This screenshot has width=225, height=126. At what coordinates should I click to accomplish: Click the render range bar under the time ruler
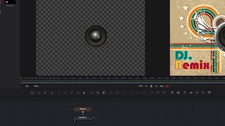123,82
